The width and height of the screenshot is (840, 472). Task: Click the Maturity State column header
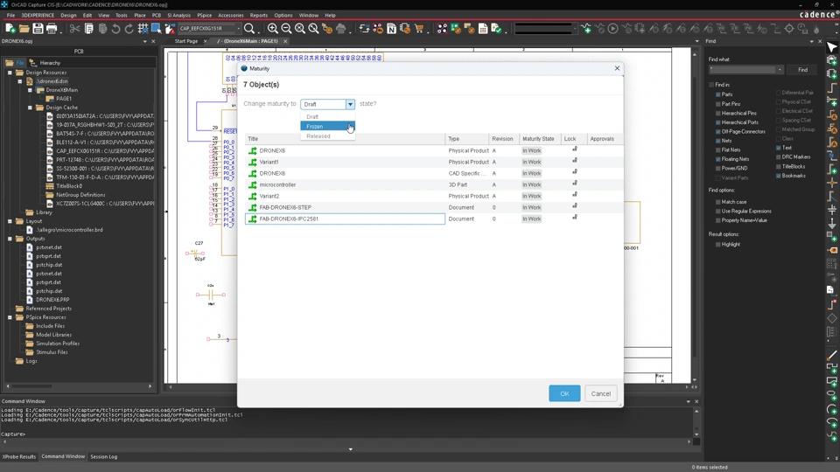(x=540, y=139)
